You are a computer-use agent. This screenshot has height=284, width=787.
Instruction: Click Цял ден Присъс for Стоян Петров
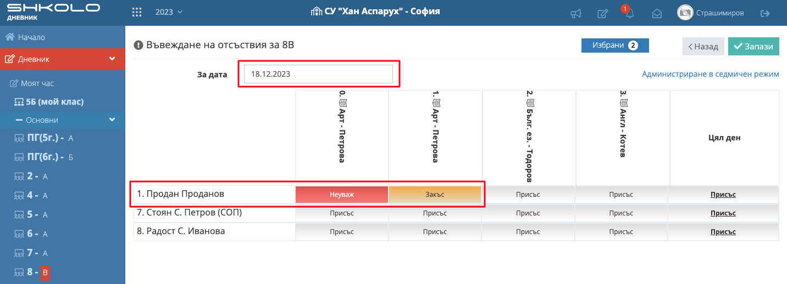click(723, 213)
